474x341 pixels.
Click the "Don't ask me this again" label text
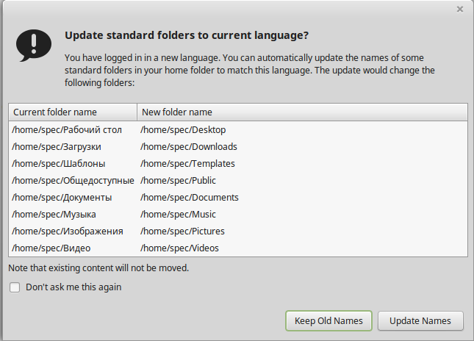coord(73,287)
